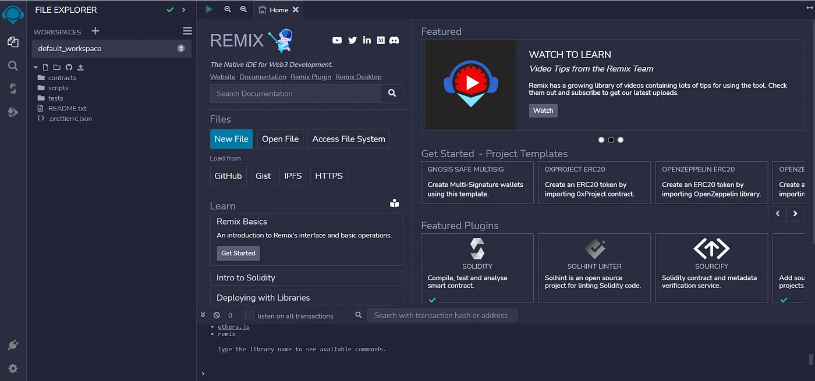Open Deploy & run transactions sidebar icon
Viewport: 815px width, 381px height.
pos(13,112)
